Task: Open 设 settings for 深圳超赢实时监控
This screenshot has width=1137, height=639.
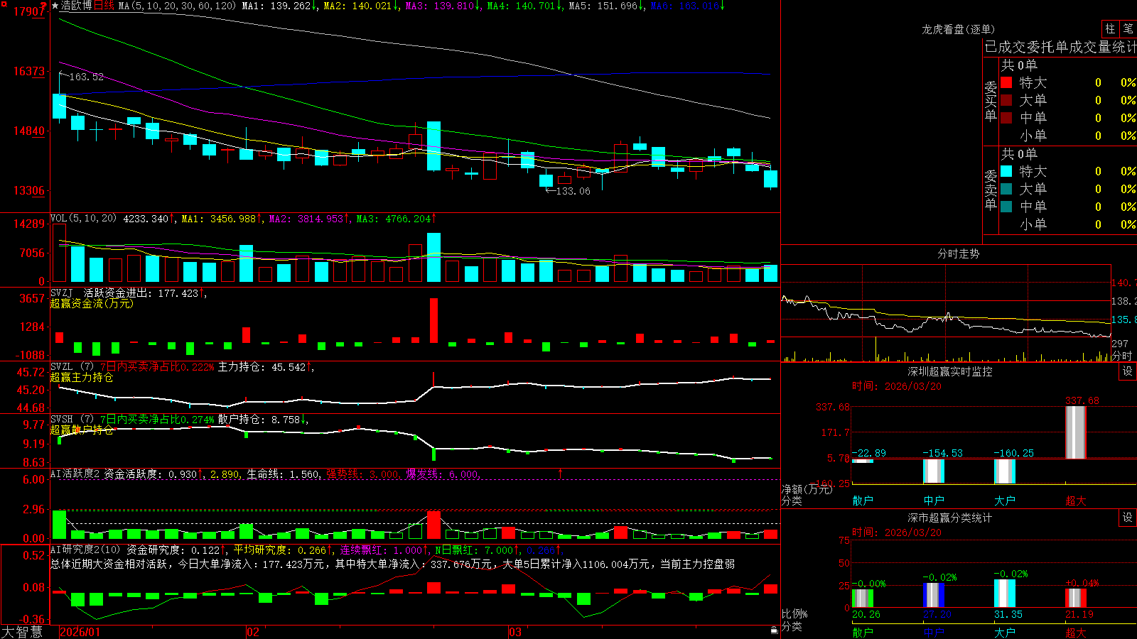Action: point(1127,371)
